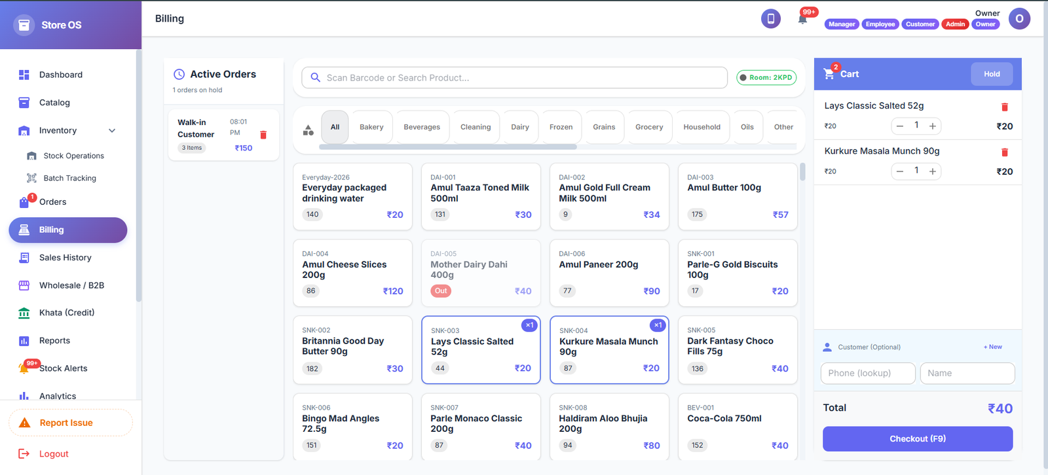1048x475 pixels.
Task: Click the category horizontal scrollbar
Action: tap(448, 147)
